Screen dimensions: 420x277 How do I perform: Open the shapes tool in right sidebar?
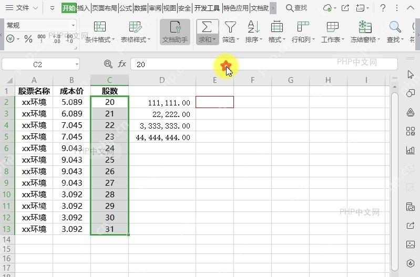pos(411,93)
